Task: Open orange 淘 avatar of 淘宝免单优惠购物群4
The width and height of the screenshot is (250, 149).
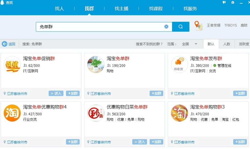Action: coord(12,113)
